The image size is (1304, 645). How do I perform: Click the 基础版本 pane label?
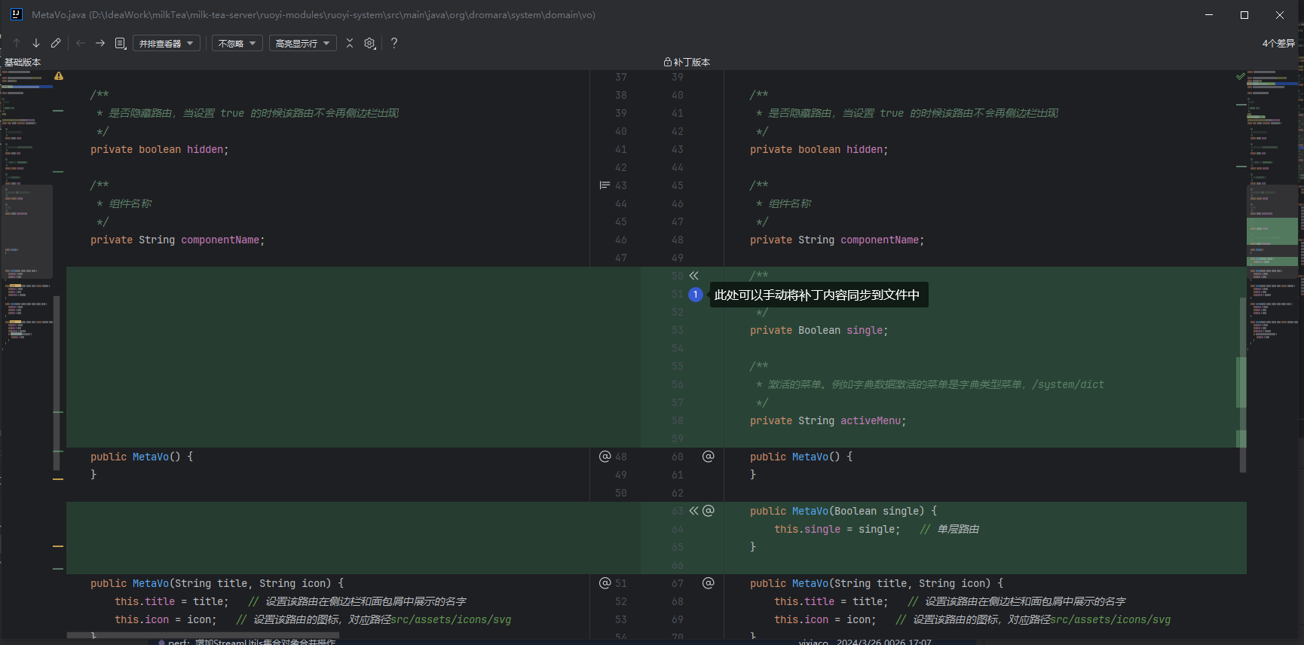point(23,62)
